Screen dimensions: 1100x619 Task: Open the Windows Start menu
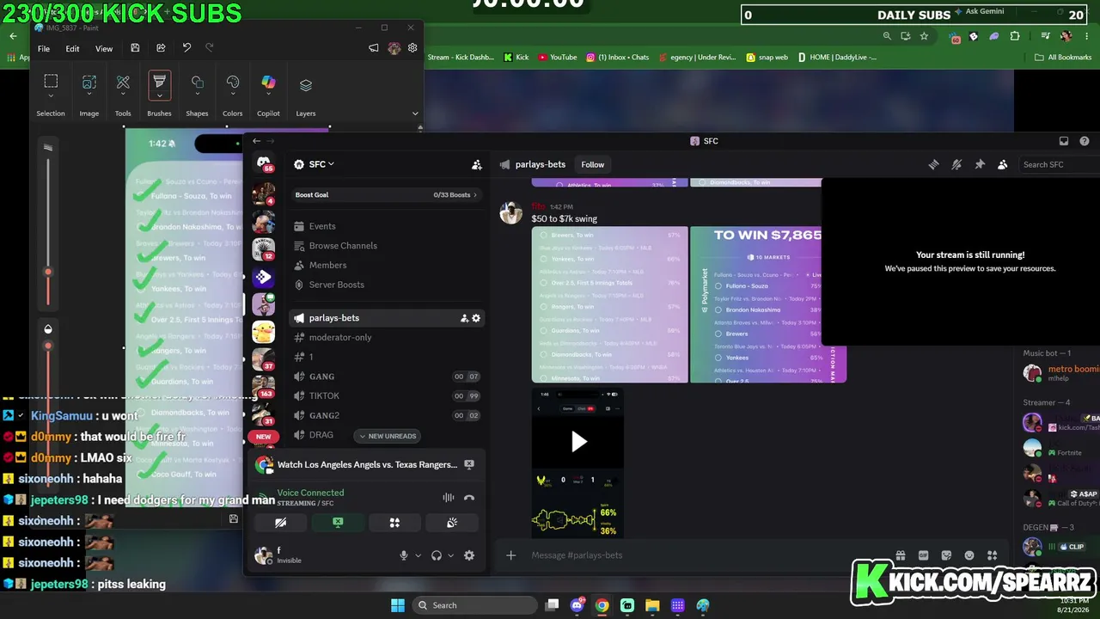(x=397, y=605)
